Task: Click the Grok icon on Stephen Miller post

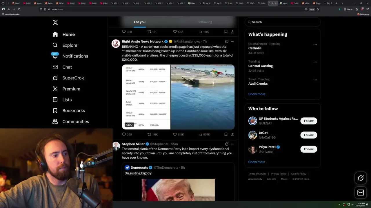Action: coord(227,144)
